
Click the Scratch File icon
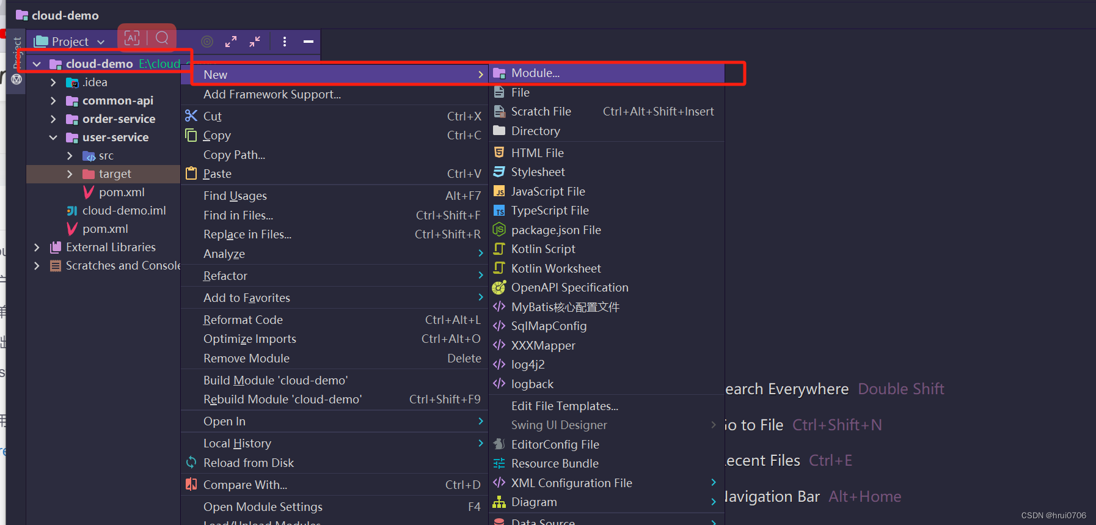click(499, 111)
